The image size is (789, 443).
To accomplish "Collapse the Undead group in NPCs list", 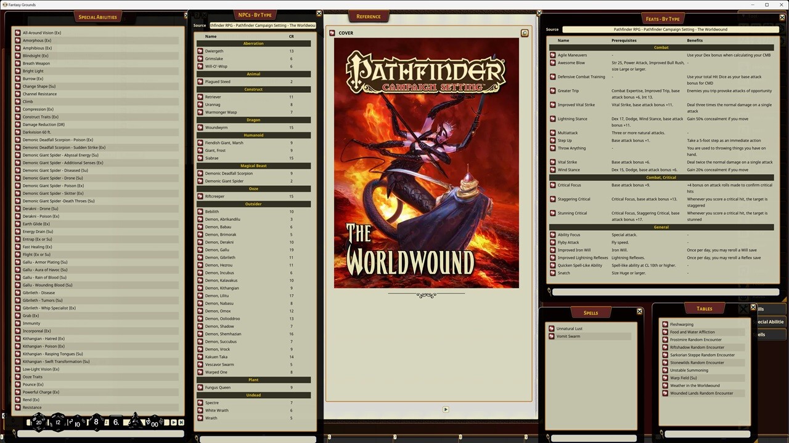I will point(253,394).
